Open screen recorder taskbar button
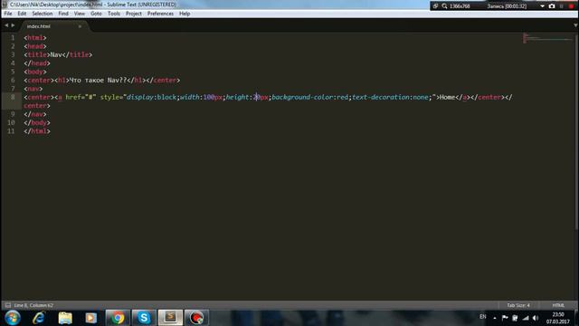The height and width of the screenshot is (326, 579). [x=196, y=318]
